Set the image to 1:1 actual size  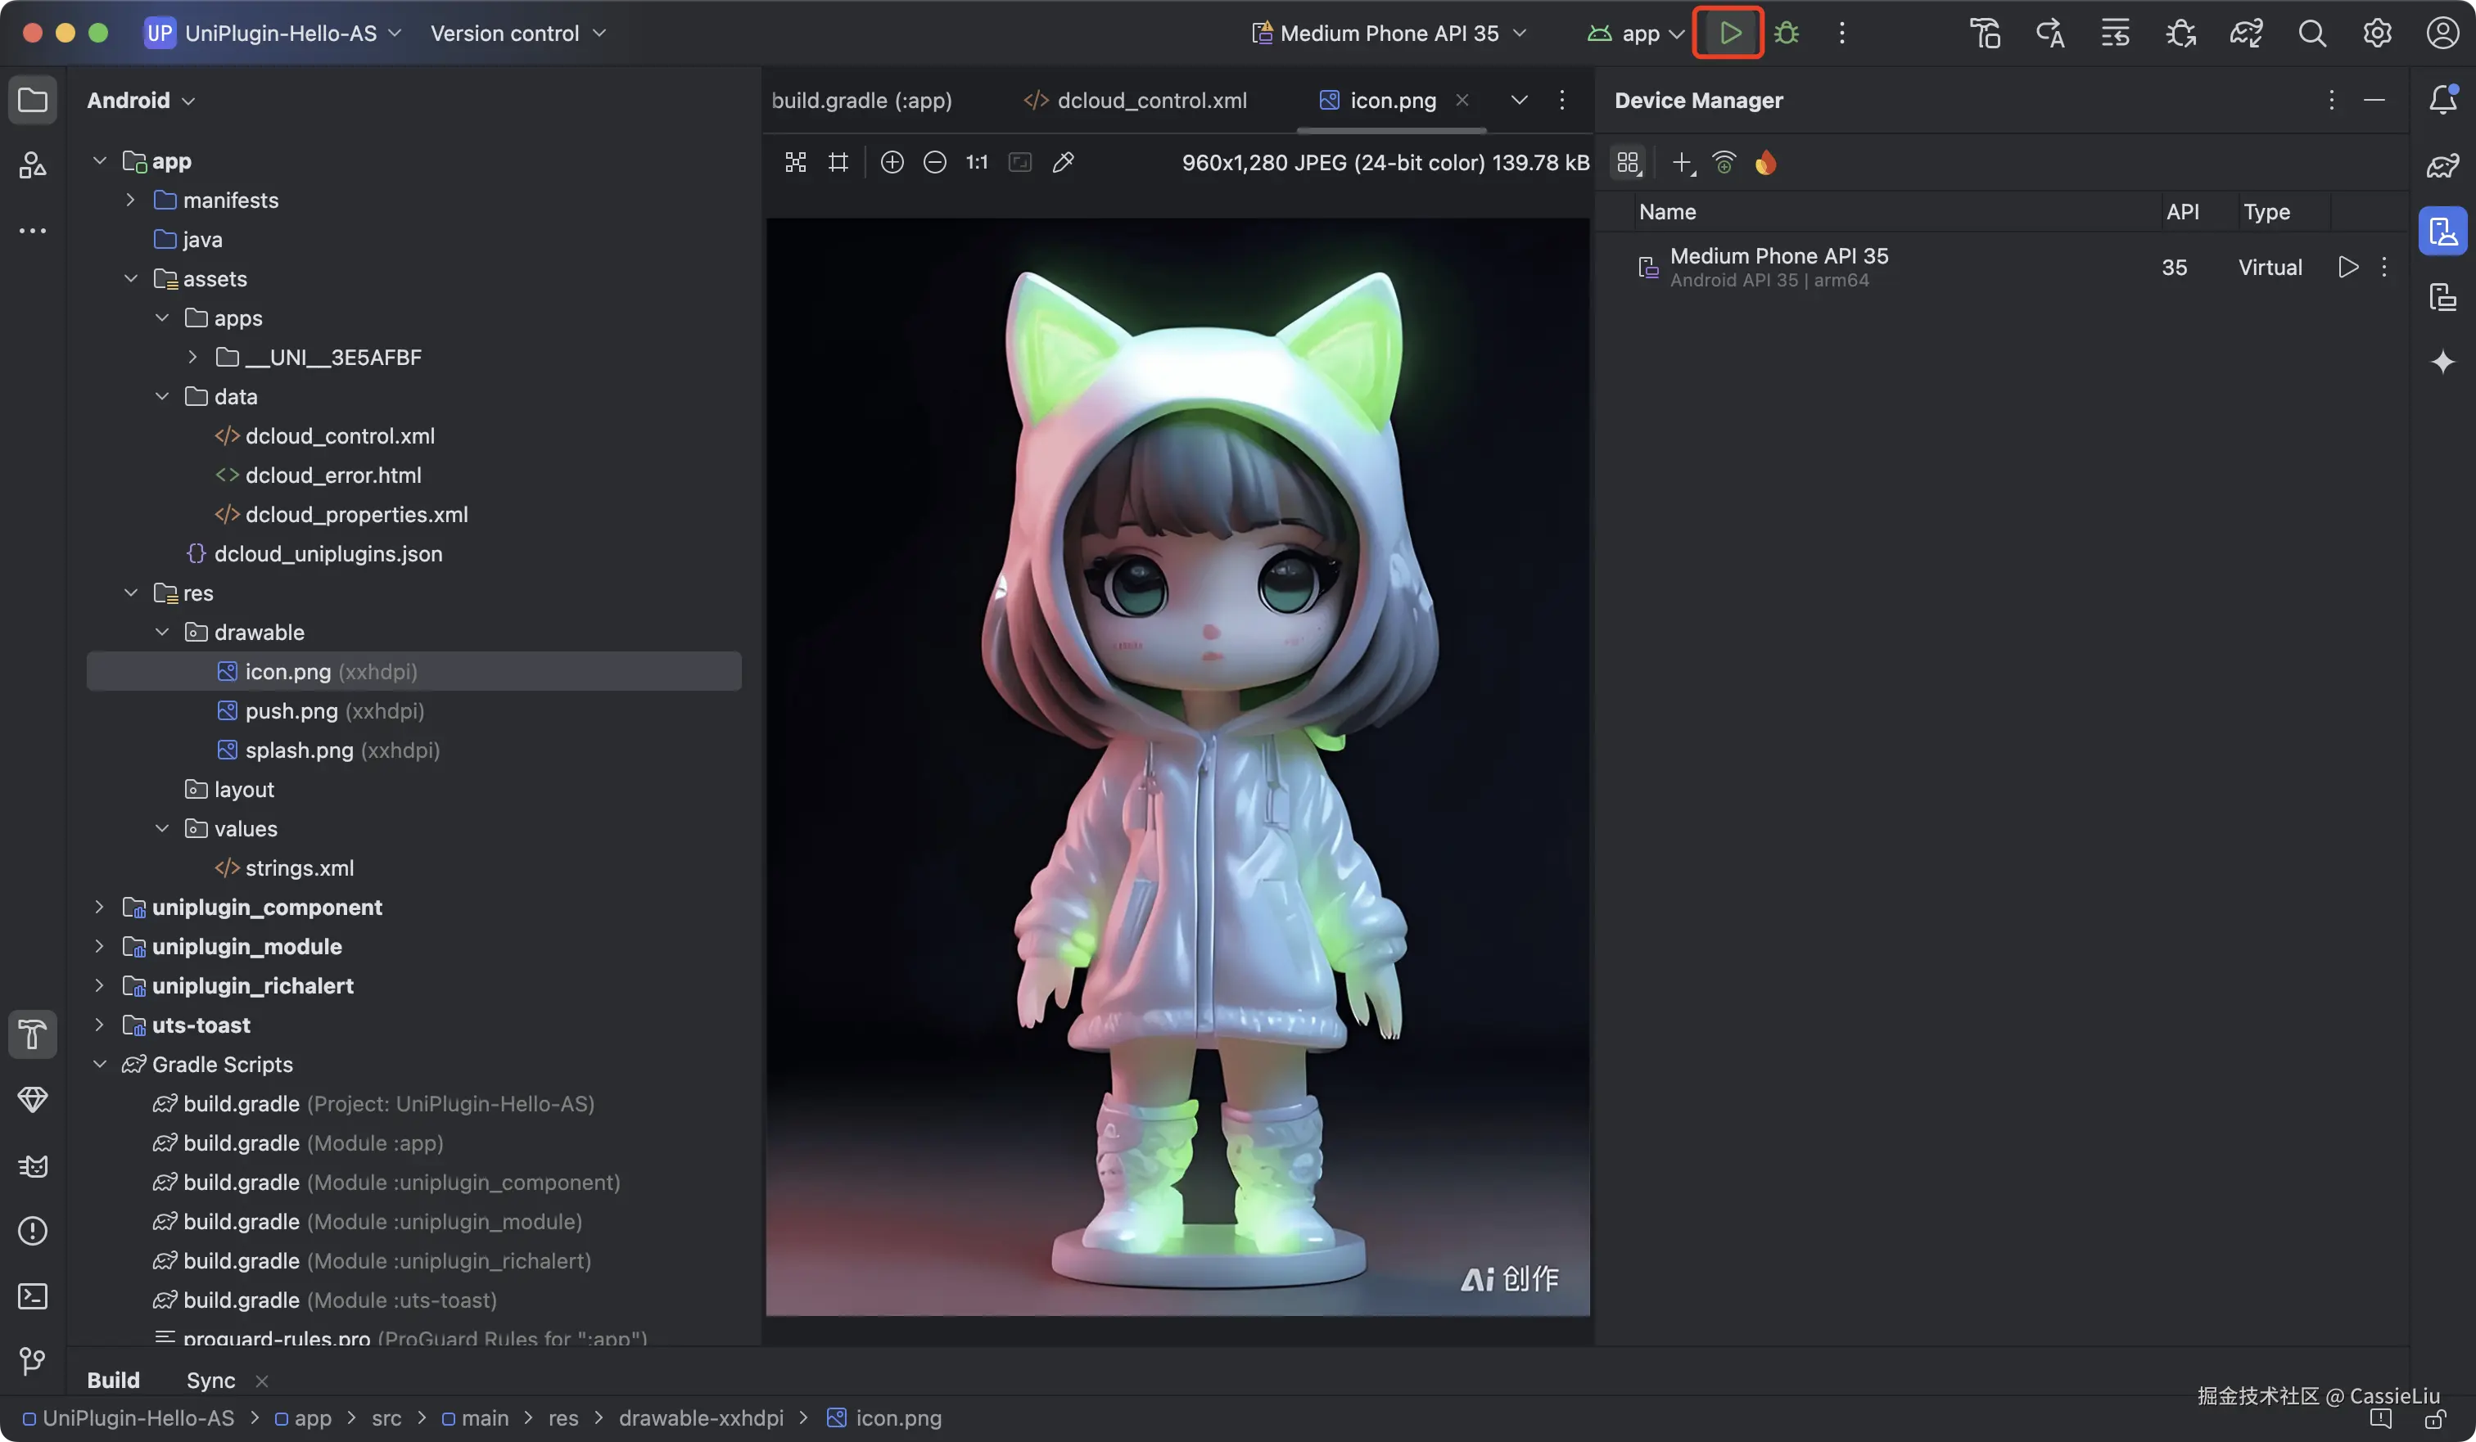[977, 162]
